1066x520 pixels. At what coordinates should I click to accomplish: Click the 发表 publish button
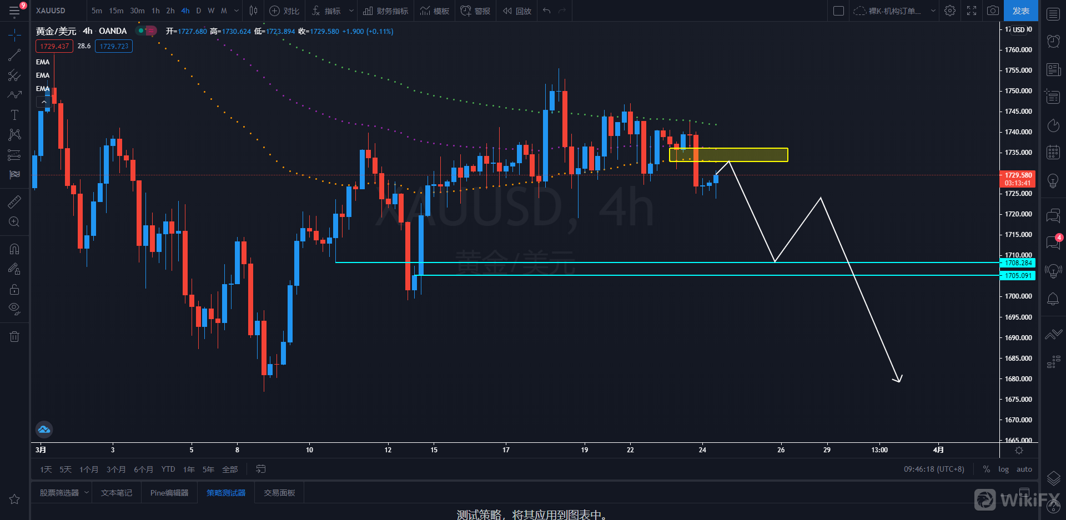point(1020,11)
